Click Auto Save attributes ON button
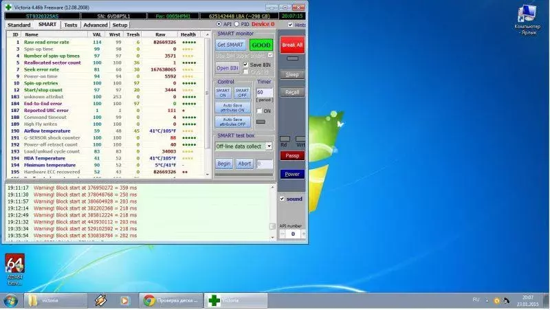This screenshot has height=310, width=550. pyautogui.click(x=232, y=108)
